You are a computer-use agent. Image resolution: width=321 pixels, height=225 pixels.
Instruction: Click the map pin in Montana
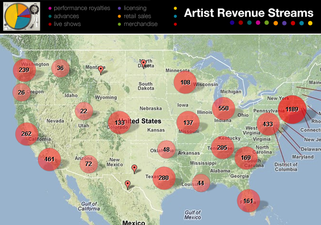(100, 70)
